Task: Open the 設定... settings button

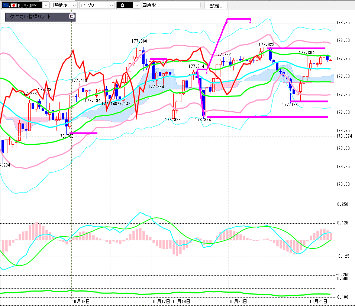Action: 216,6
